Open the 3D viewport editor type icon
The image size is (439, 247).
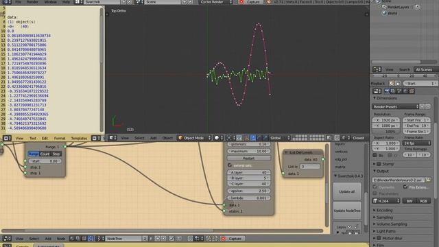point(112,138)
